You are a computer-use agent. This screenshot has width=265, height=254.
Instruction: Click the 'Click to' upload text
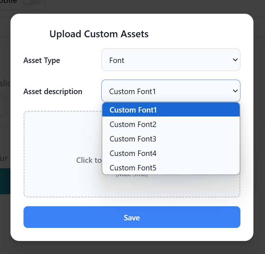point(89,160)
